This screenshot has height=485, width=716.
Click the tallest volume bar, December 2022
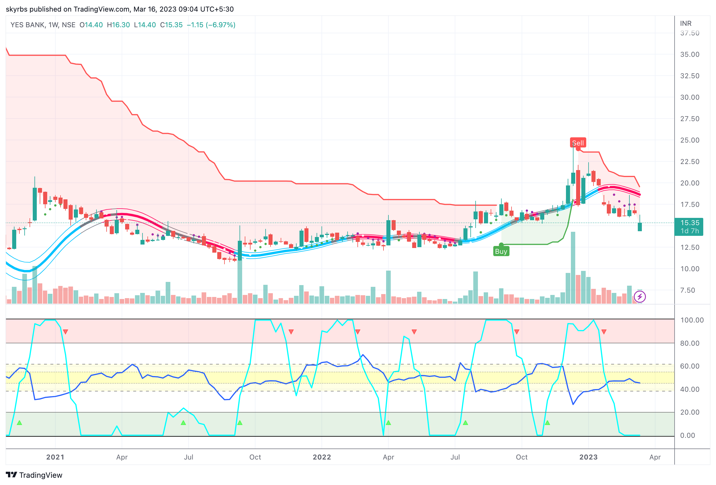[573, 268]
